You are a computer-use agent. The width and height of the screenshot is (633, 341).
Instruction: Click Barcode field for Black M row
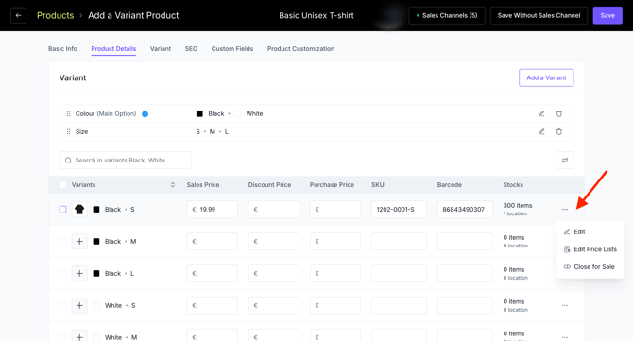465,241
